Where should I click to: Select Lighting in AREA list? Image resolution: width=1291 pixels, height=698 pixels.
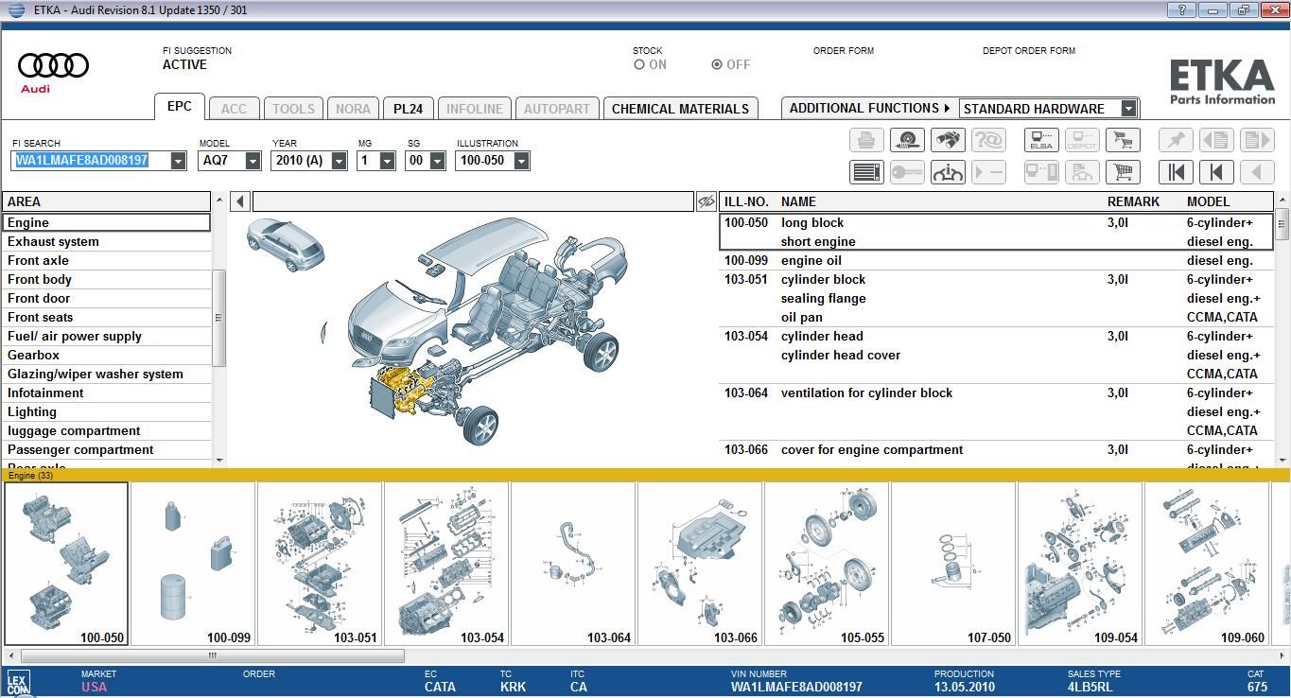point(106,411)
